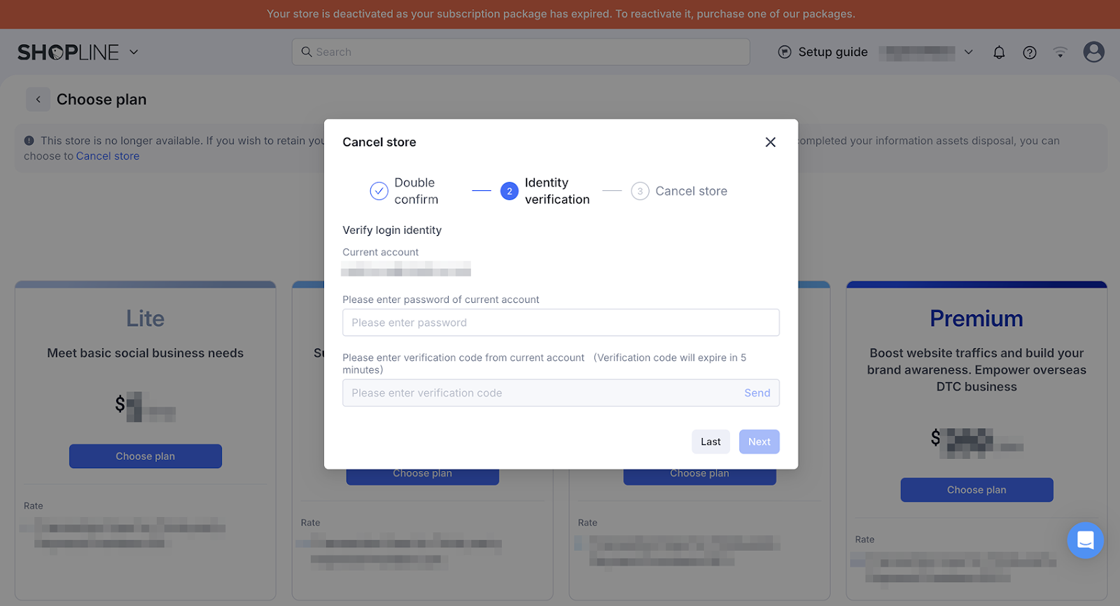1120x606 pixels.
Task: Choose the Premium plan button
Action: (976, 490)
